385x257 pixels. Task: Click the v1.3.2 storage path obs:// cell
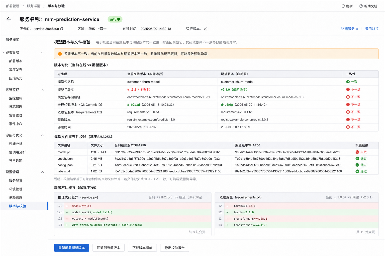(168, 97)
